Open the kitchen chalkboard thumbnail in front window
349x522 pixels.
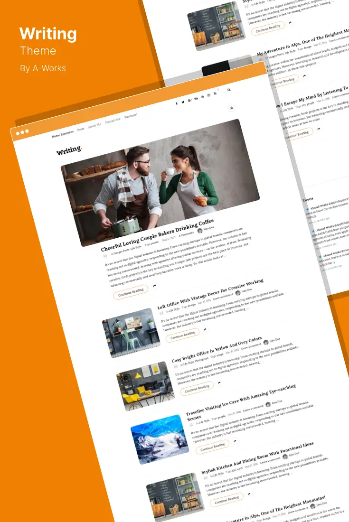pos(175,497)
